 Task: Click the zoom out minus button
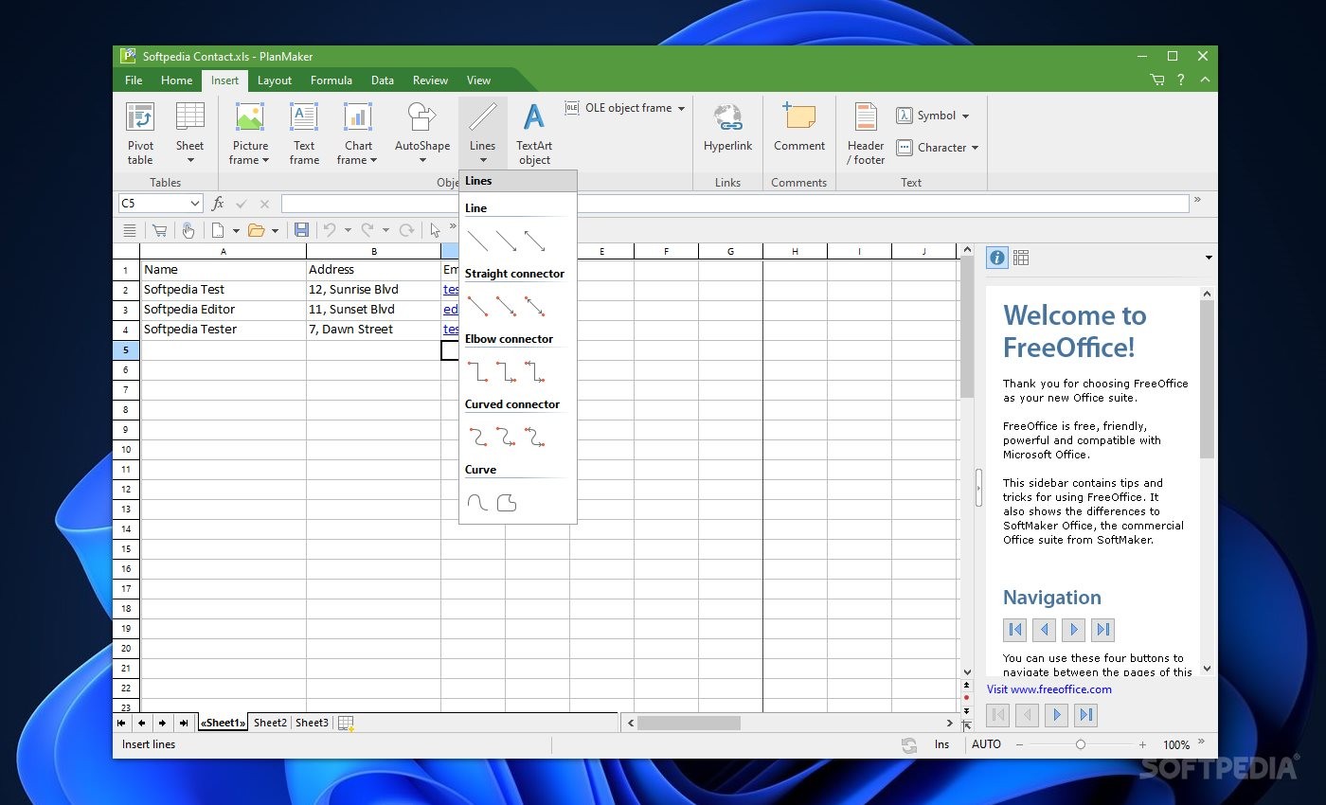(x=1019, y=744)
